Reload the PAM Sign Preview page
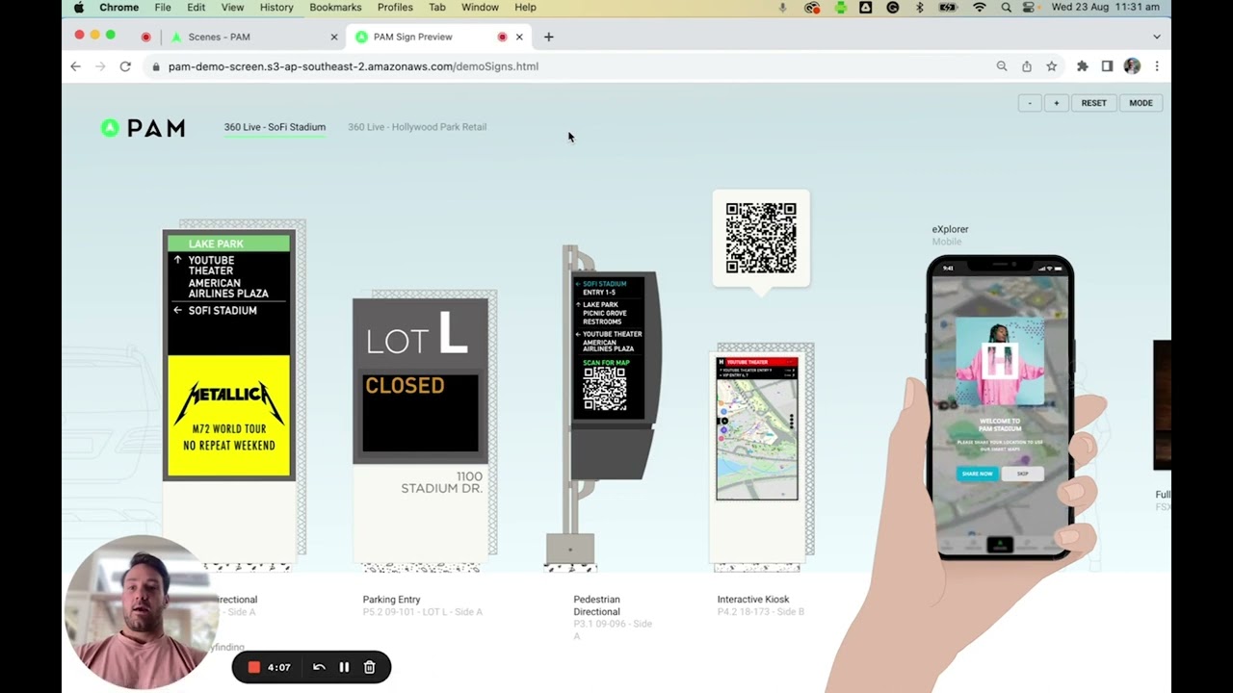Screen dimensions: 1233x693 tap(125, 66)
